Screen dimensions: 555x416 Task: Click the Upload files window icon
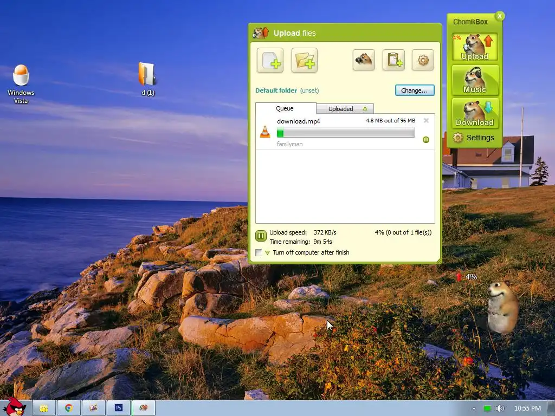coord(261,33)
